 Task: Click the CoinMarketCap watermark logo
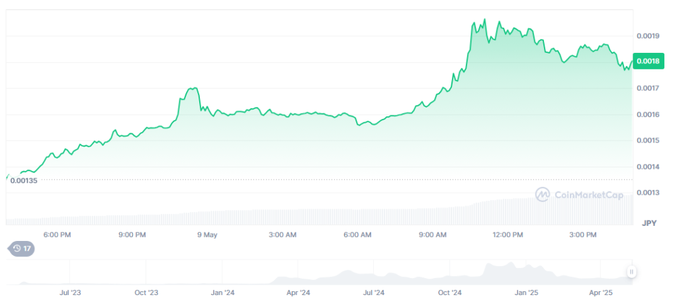(580, 195)
